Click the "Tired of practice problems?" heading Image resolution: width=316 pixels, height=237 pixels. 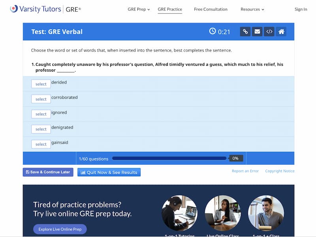click(77, 205)
